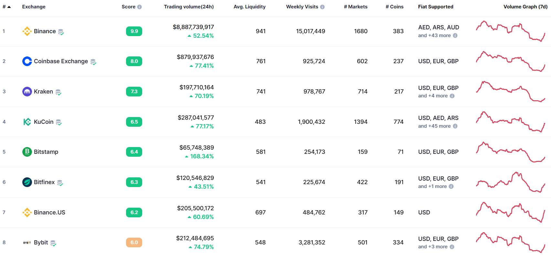Sort by rank using the # column header
Viewport: 551px width, 257px height.
click(6, 7)
